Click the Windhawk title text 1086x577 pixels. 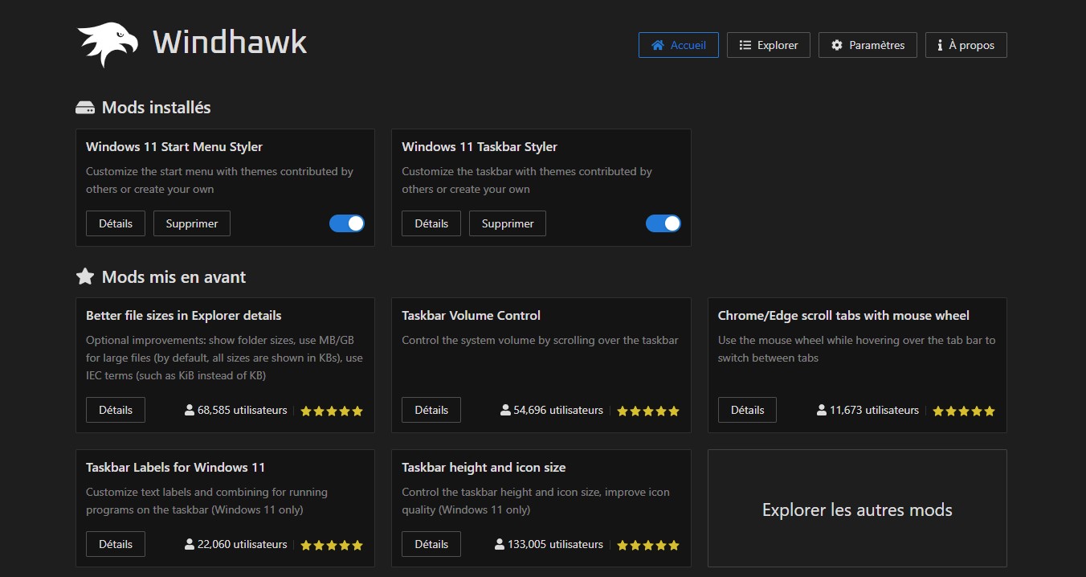tap(230, 42)
